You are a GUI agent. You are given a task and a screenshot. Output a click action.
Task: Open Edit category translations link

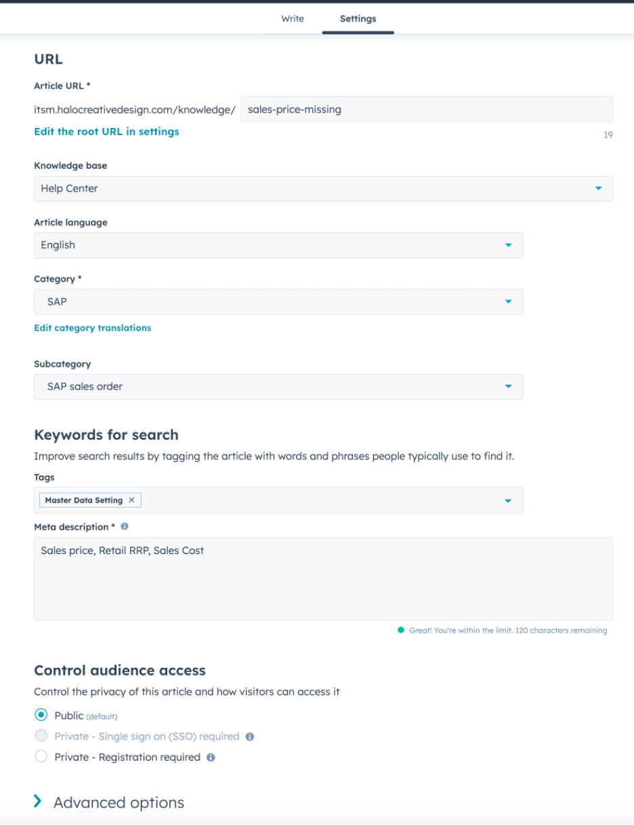pos(93,328)
